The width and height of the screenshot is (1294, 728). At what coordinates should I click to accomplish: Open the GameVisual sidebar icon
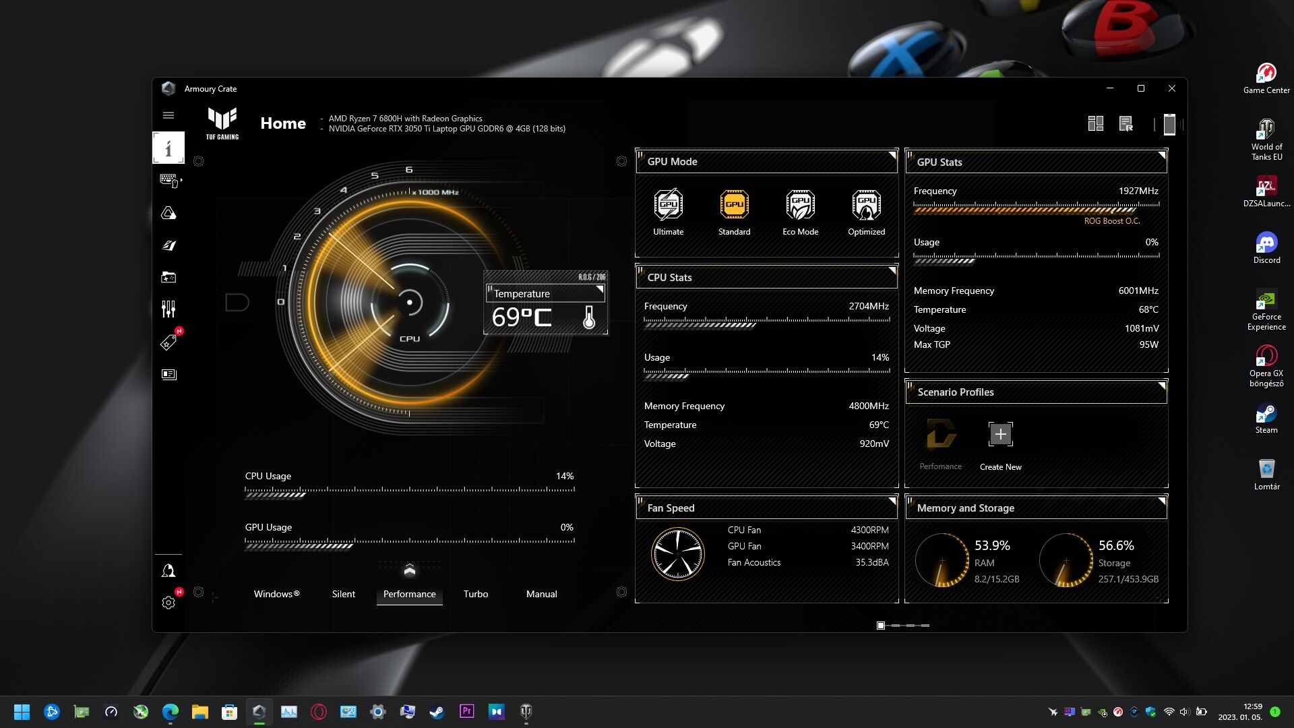(168, 245)
